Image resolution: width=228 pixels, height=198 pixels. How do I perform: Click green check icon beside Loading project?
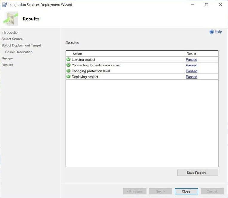pyautogui.click(x=68, y=59)
